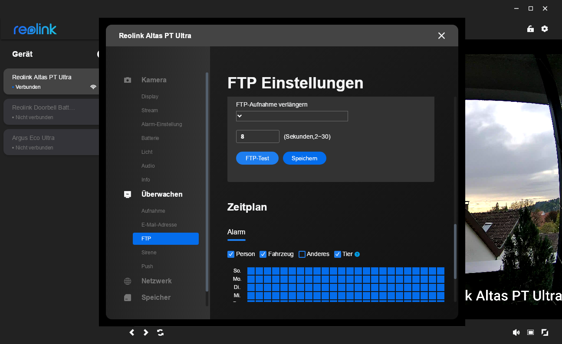
Task: Mute the camera audio with the speaker icon
Action: [x=516, y=332]
